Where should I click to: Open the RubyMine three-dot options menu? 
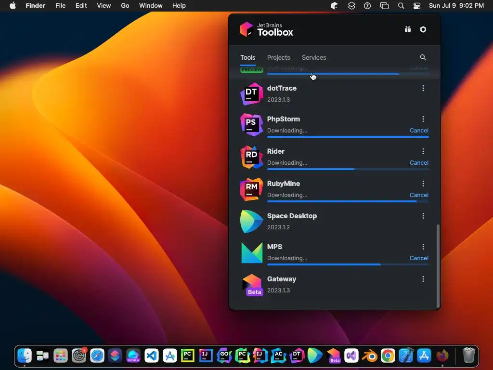[423, 184]
